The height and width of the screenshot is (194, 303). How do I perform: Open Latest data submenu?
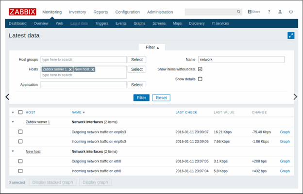click(x=79, y=23)
